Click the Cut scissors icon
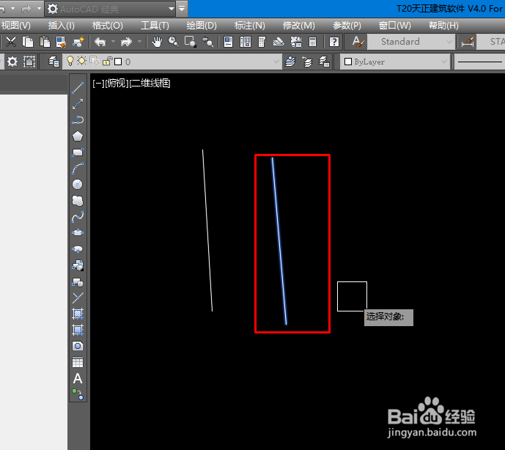Viewport: 505px width, 450px height. (x=11, y=42)
